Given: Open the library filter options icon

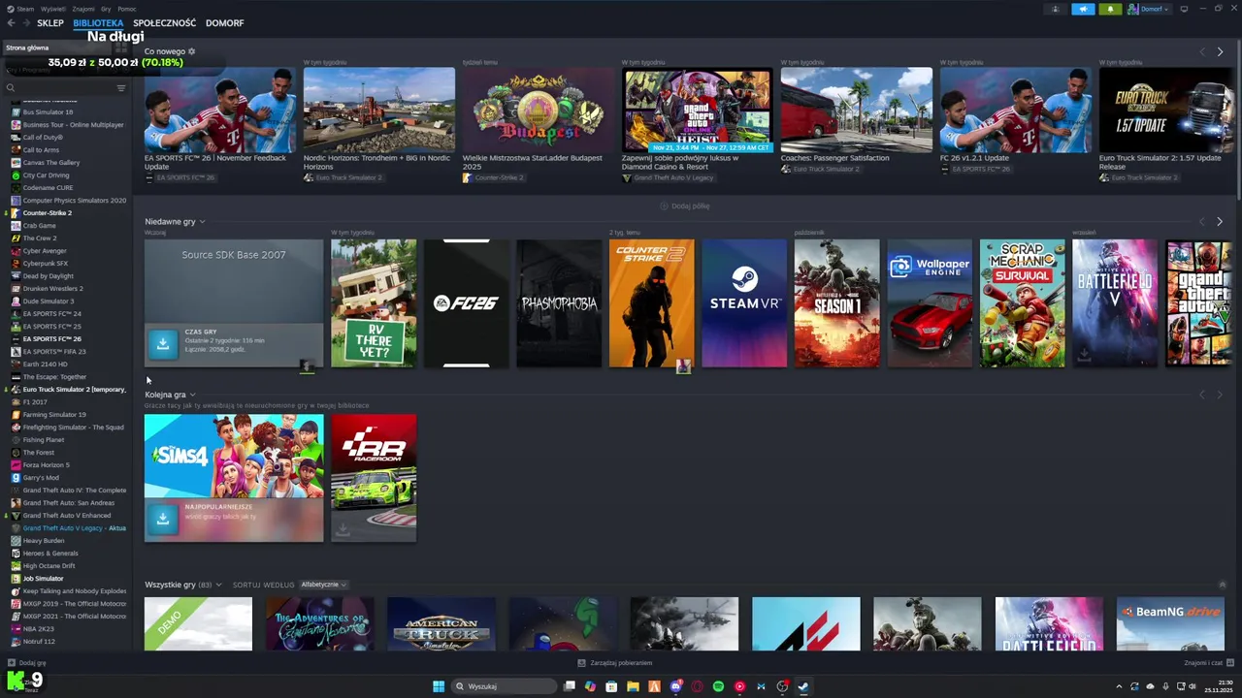Looking at the screenshot, I should click(121, 88).
